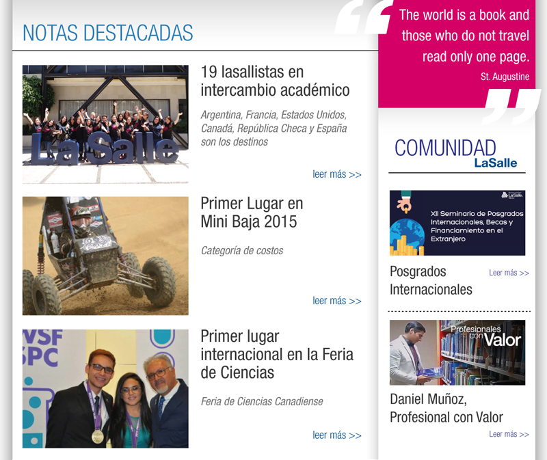This screenshot has width=547, height=460.
Task: Open 'leer más' for the intercambio académico article
Action: pyautogui.click(x=336, y=174)
